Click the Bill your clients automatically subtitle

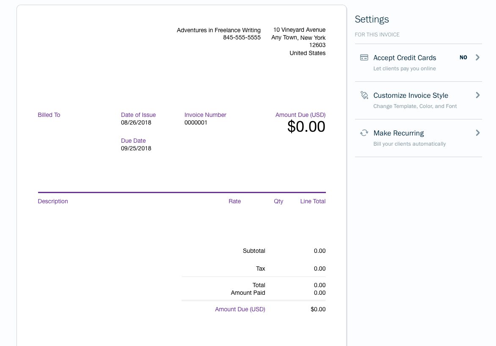(410, 144)
